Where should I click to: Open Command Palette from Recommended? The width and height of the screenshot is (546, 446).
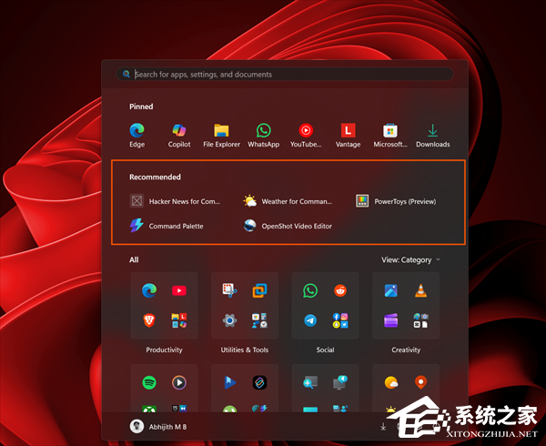(167, 226)
